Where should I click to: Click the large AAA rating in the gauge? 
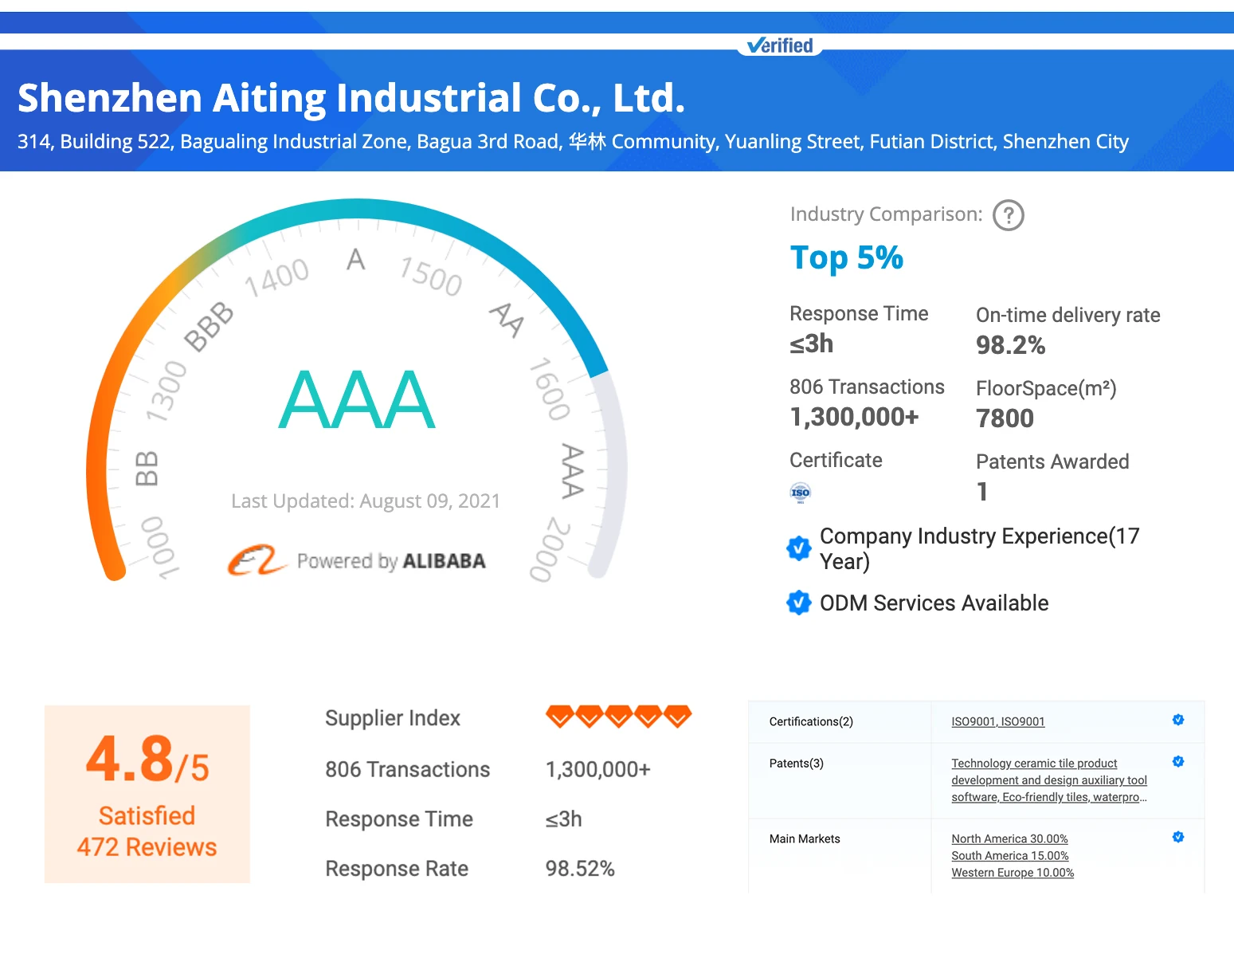click(x=357, y=399)
